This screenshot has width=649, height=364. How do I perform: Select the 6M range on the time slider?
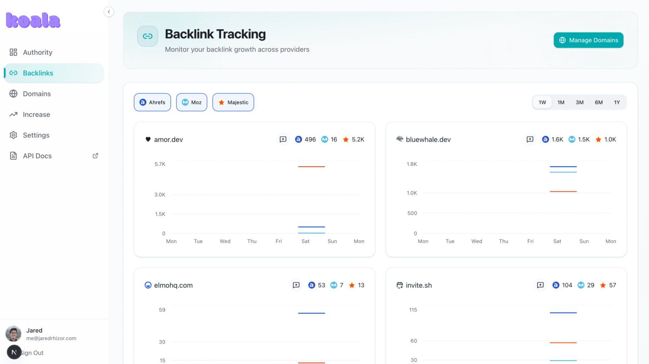pyautogui.click(x=599, y=102)
